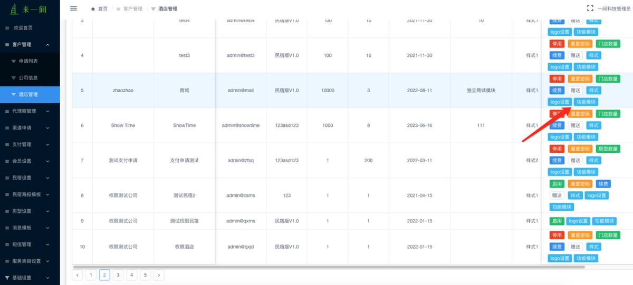Click 功能模块 in the zhaozhao row

(586, 102)
